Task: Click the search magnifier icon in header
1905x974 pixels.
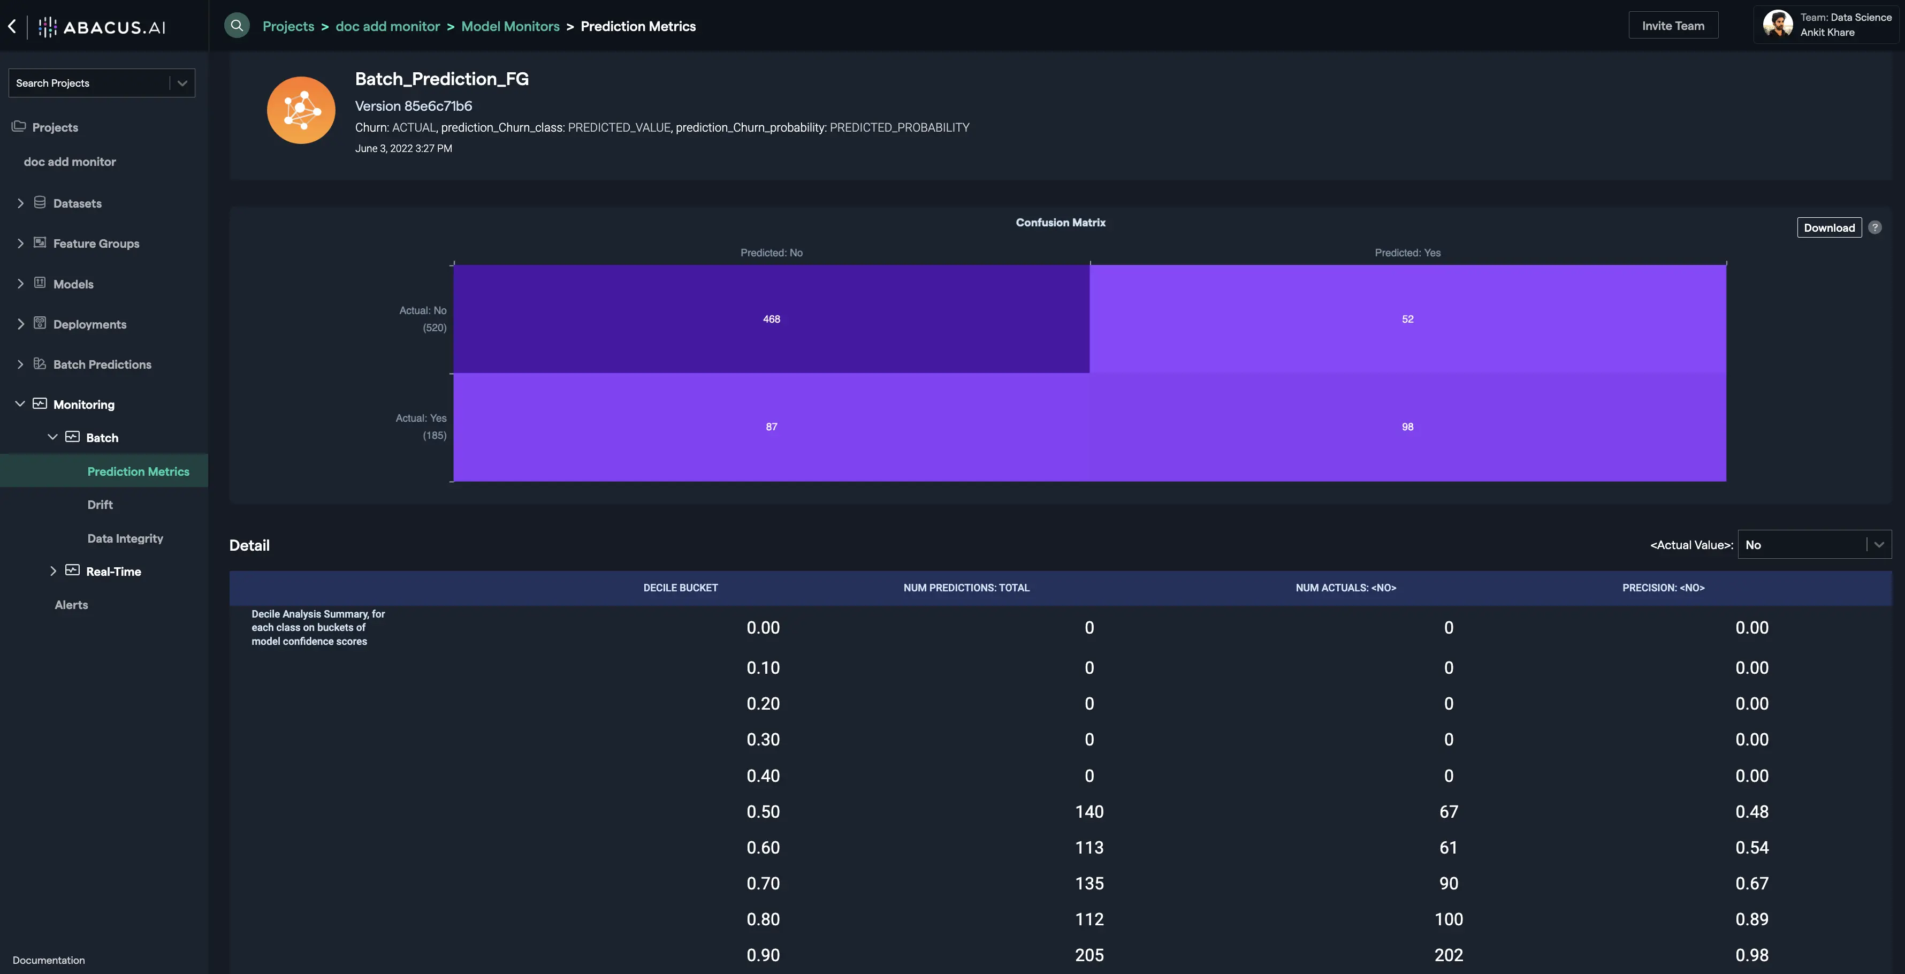Action: pos(237,25)
